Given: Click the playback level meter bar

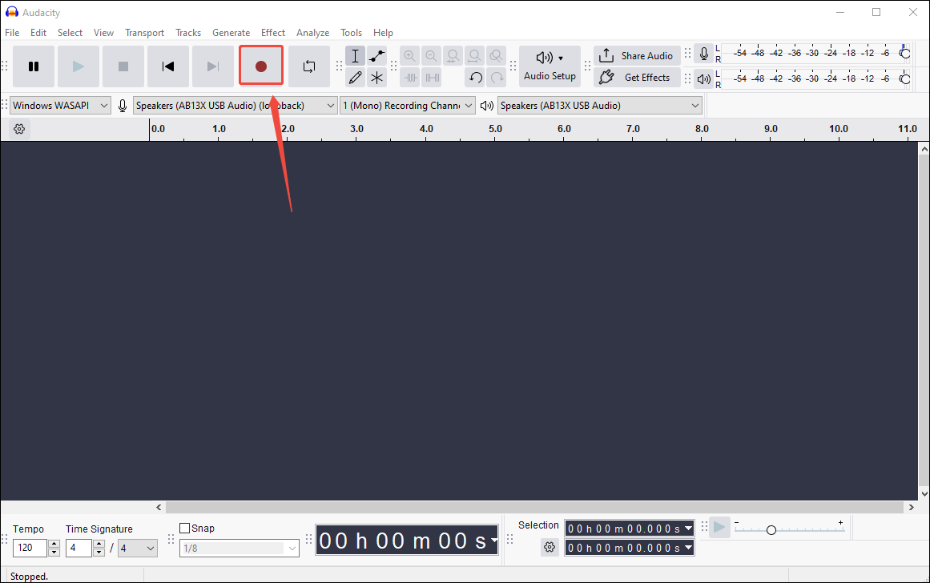Looking at the screenshot, I should coord(814,78).
